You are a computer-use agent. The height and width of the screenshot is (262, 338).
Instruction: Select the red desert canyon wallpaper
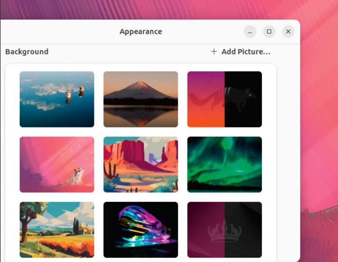[x=141, y=165]
